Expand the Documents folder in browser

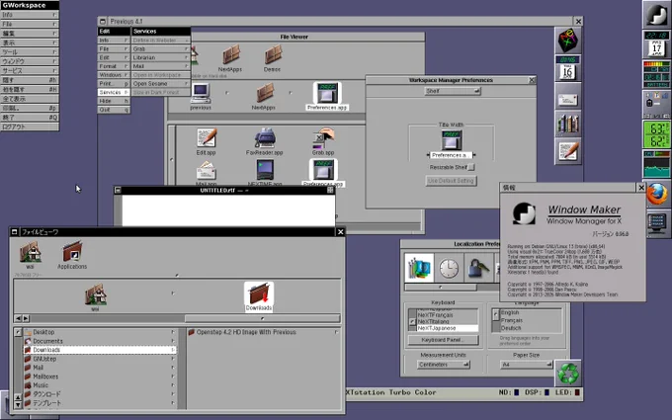click(173, 341)
